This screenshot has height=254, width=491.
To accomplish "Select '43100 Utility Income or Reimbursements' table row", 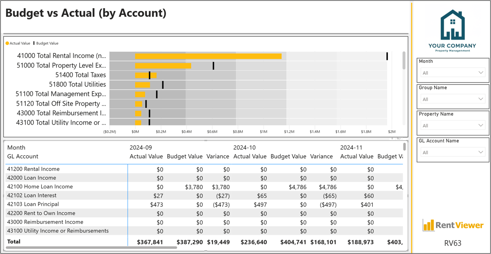I will point(204,231).
